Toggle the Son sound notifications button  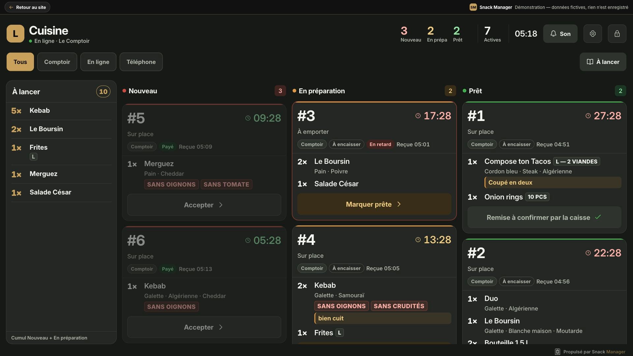coord(560,34)
